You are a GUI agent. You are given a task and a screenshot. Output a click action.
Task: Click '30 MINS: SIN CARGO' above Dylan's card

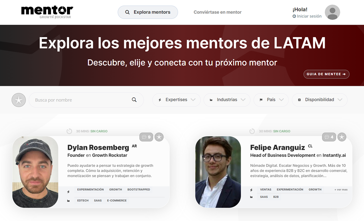92,131
